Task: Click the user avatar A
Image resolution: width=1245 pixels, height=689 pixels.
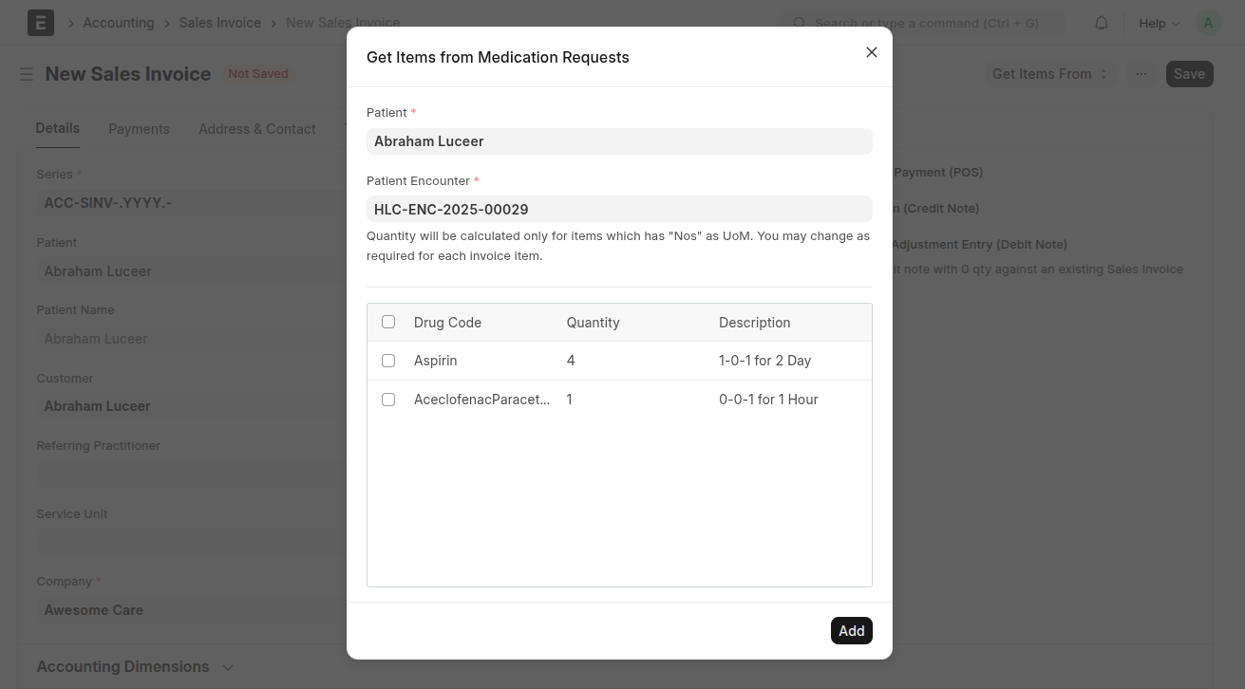Action: pyautogui.click(x=1208, y=23)
